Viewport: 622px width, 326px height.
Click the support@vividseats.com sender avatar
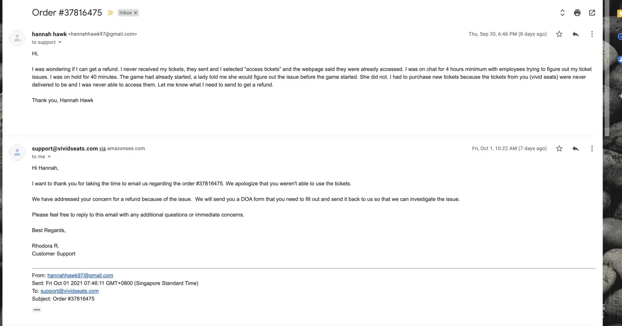click(x=17, y=152)
